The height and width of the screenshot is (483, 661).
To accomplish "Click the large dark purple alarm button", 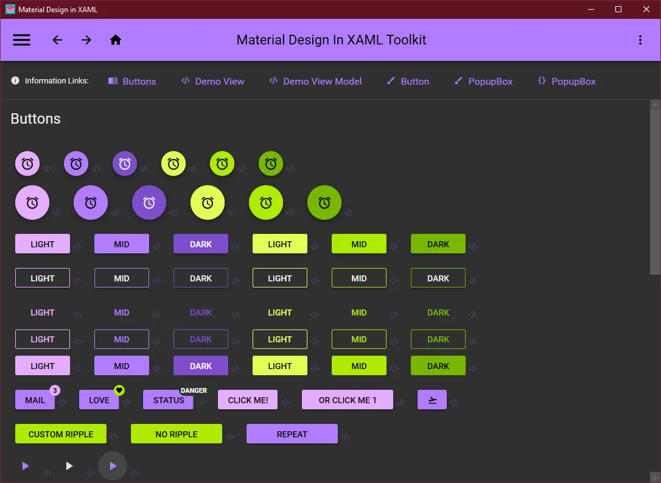I will tap(149, 202).
